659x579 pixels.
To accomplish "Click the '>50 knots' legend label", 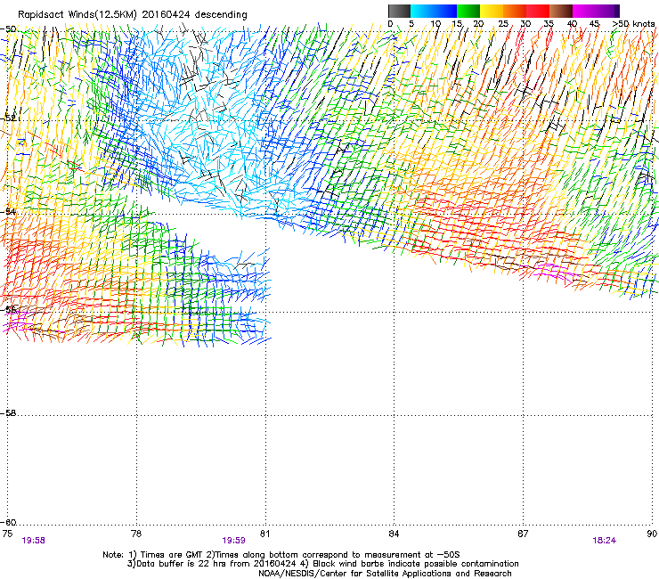I will tap(633, 24).
